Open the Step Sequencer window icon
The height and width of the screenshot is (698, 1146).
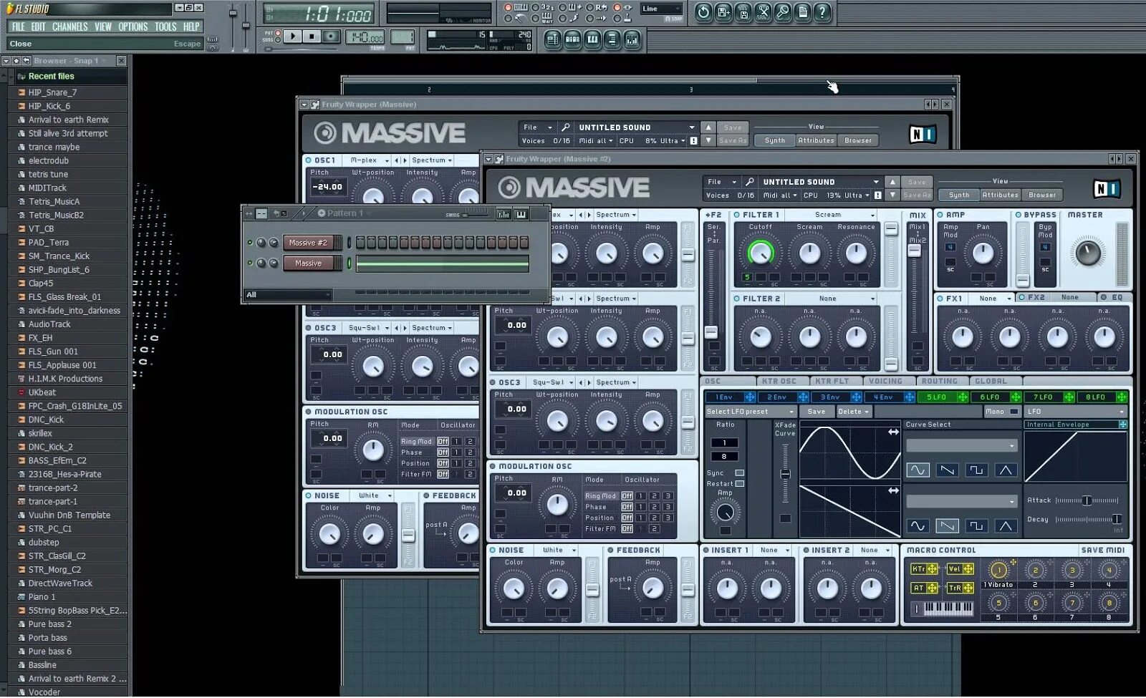coord(573,39)
